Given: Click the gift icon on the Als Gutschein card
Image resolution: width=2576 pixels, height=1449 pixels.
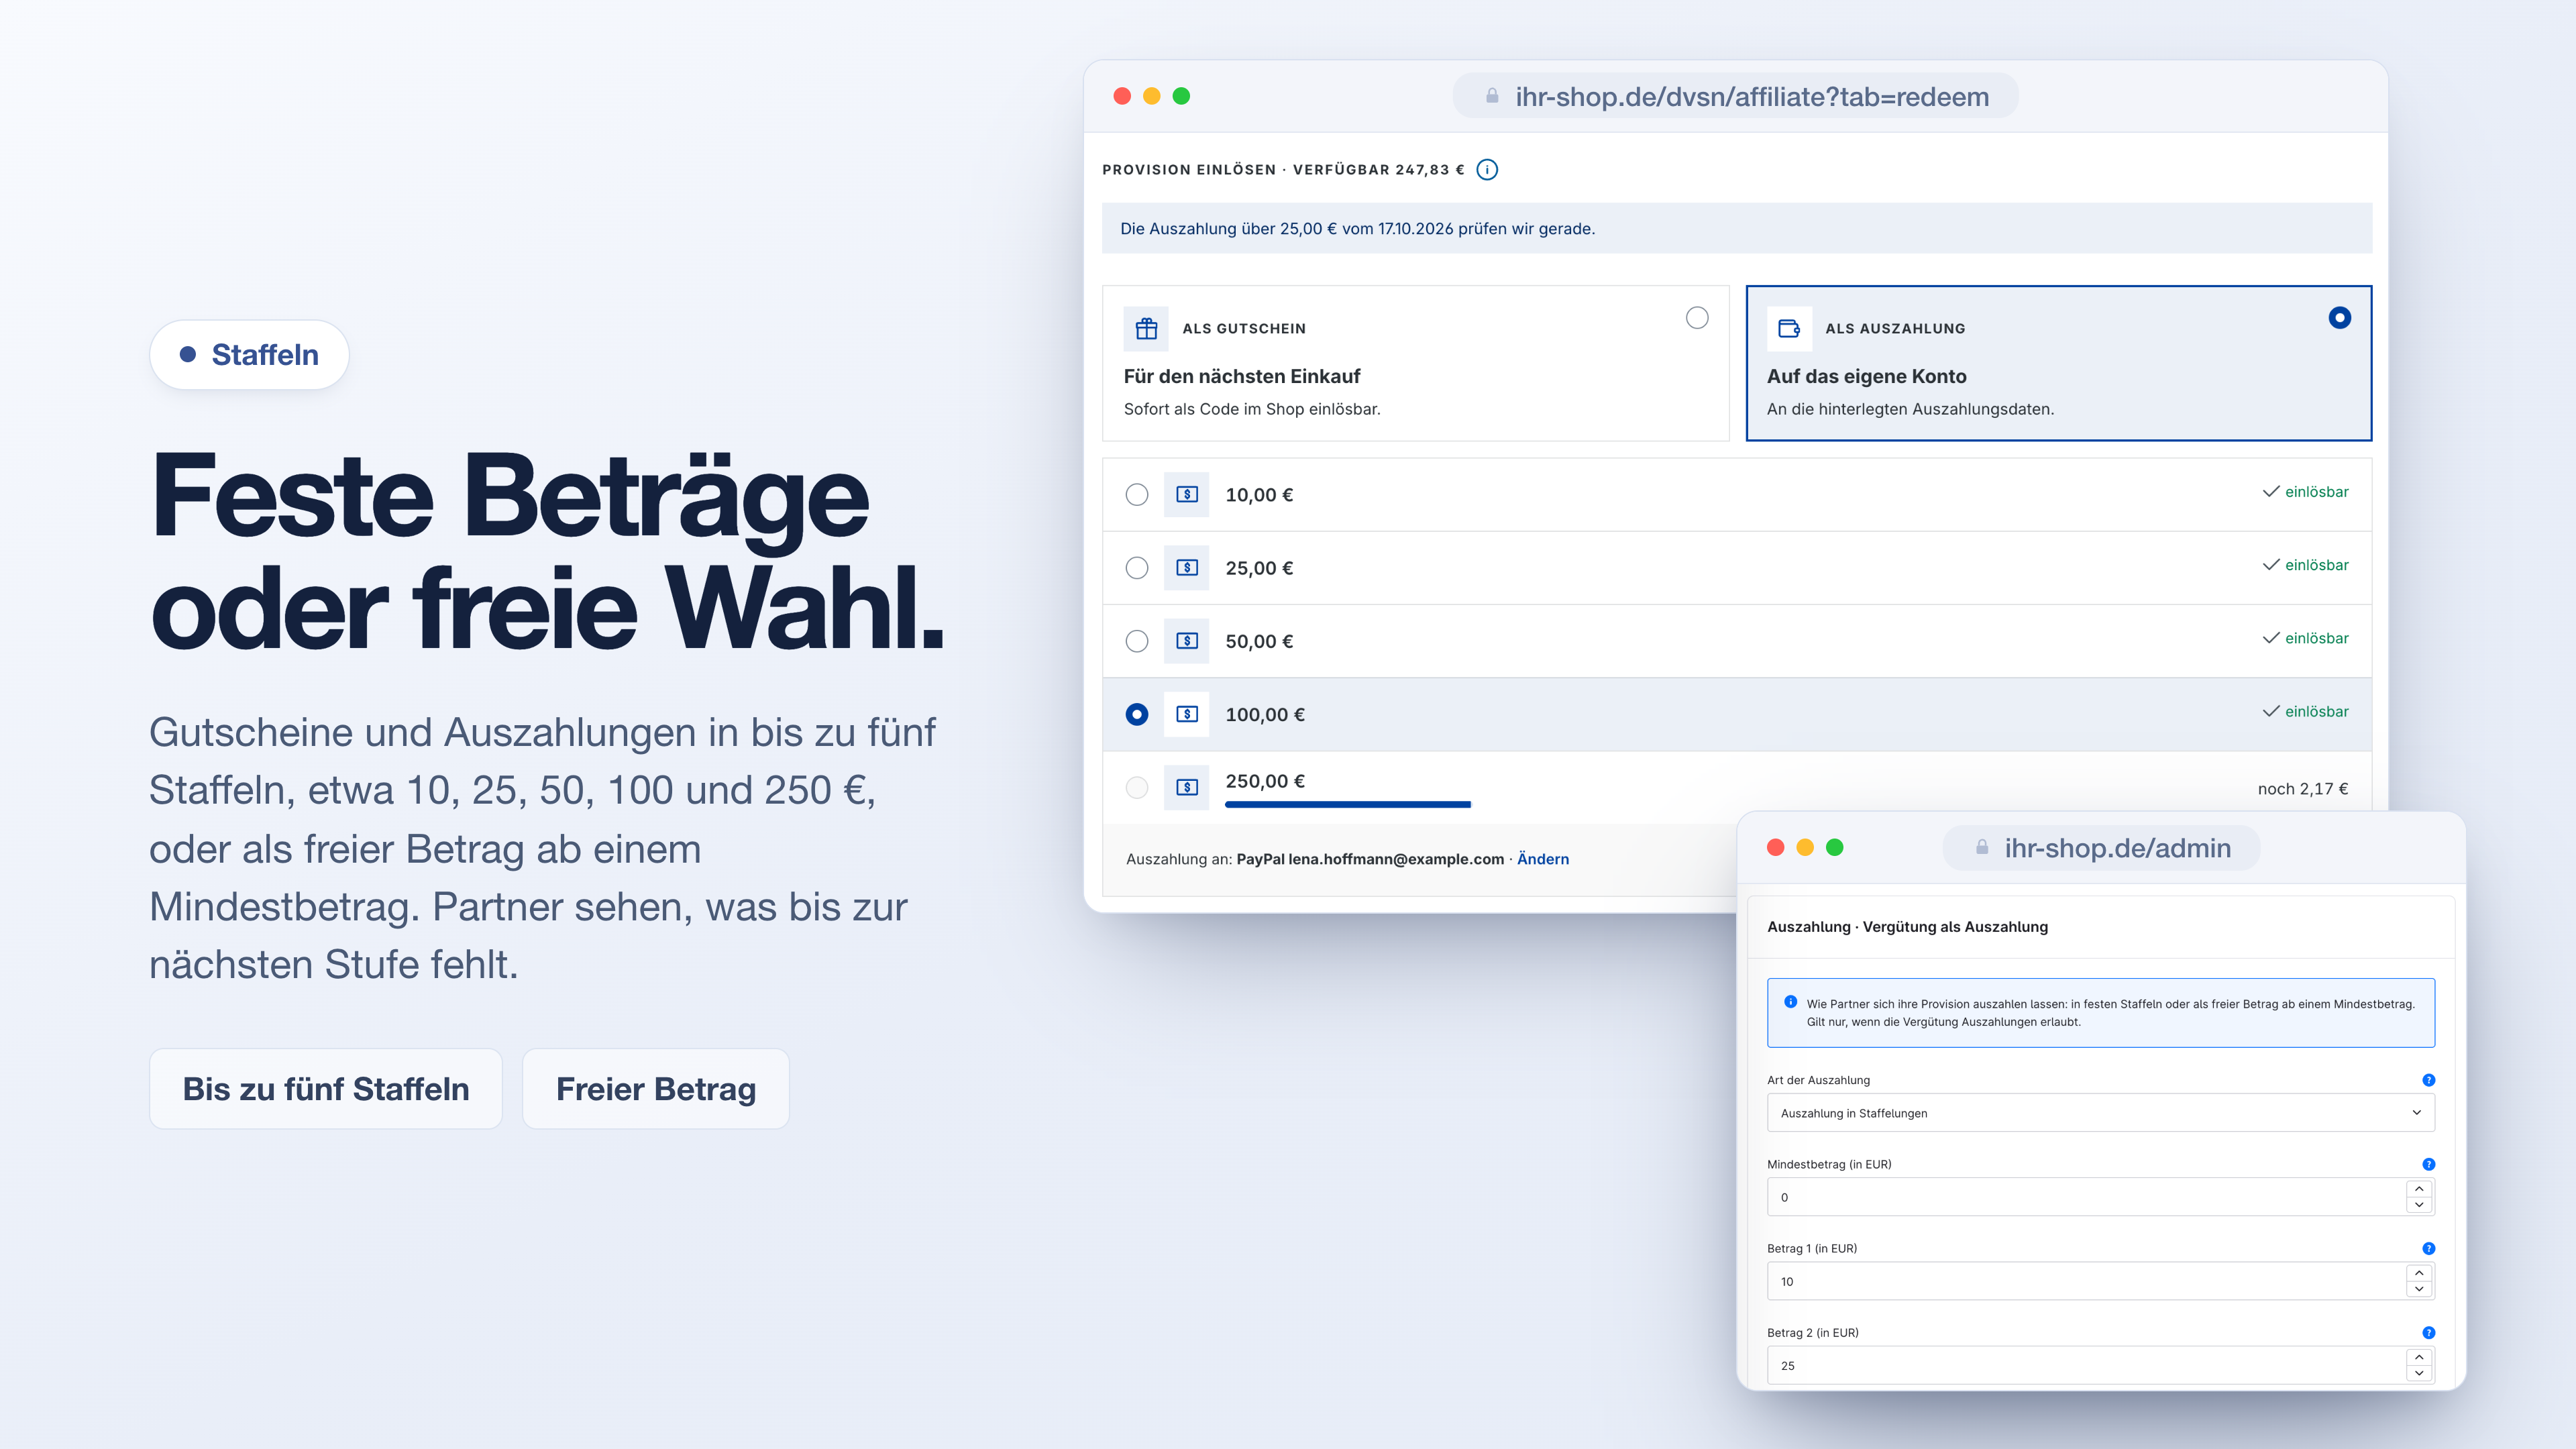Looking at the screenshot, I should (x=1146, y=329).
